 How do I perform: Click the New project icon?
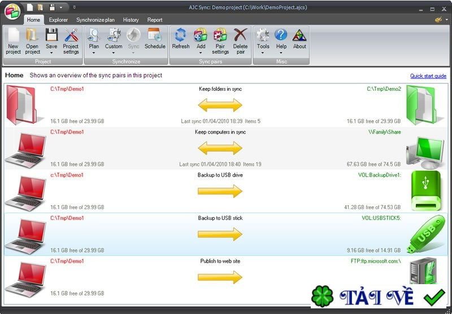13,35
